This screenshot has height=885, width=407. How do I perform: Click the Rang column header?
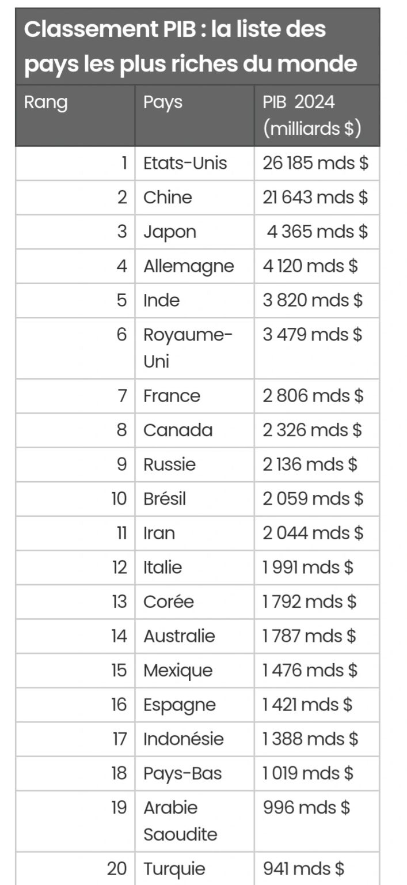click(x=75, y=115)
